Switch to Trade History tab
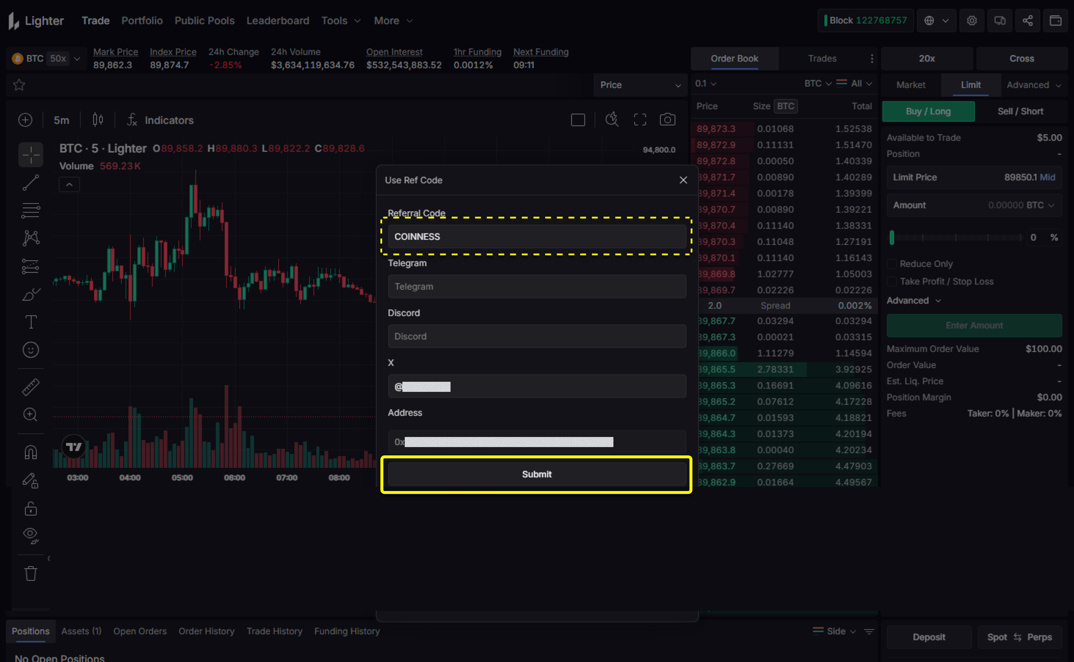The height and width of the screenshot is (662, 1074). pyautogui.click(x=274, y=631)
